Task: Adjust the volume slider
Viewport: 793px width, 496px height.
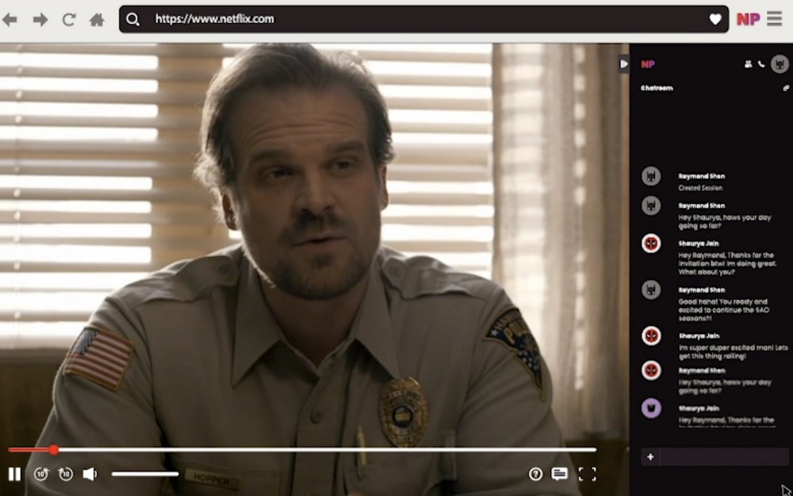Action: point(145,475)
